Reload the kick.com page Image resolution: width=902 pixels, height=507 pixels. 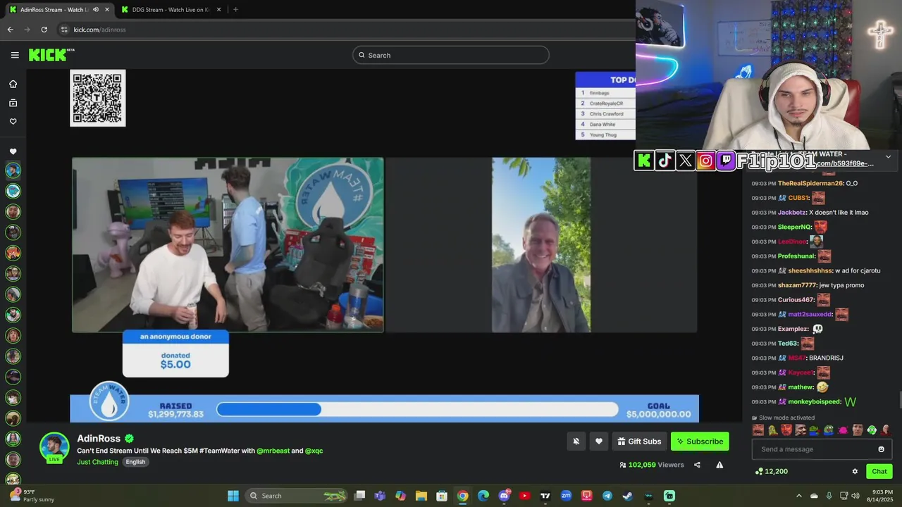[x=44, y=30]
